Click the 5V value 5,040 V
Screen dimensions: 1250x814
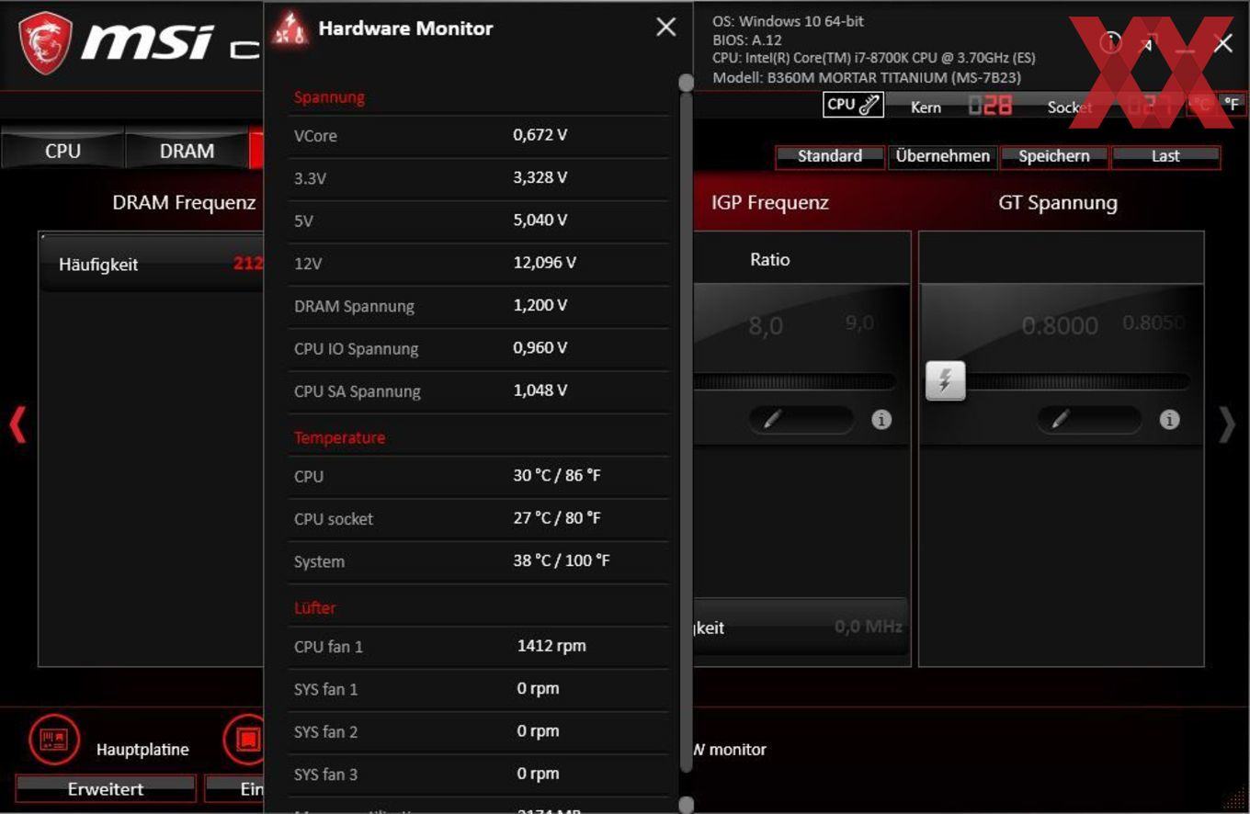click(540, 220)
